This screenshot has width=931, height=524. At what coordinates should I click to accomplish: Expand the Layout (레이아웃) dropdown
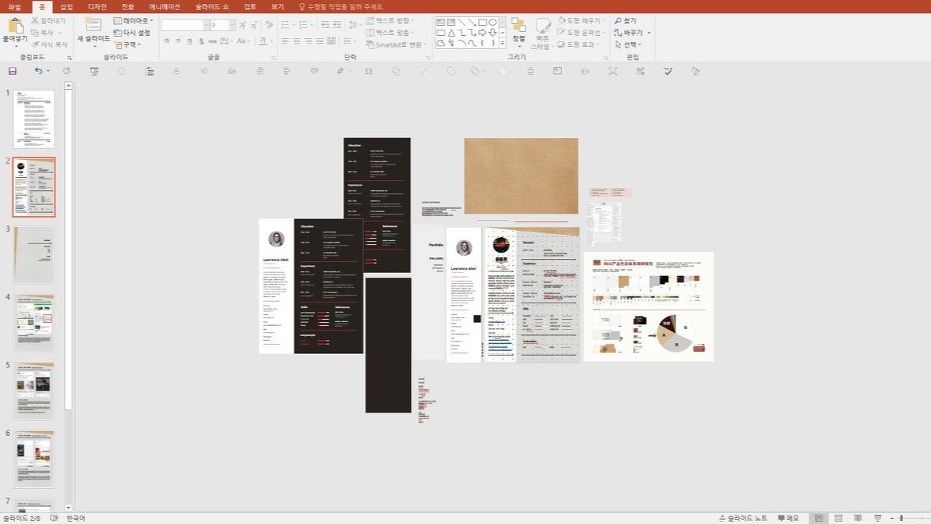click(x=133, y=21)
